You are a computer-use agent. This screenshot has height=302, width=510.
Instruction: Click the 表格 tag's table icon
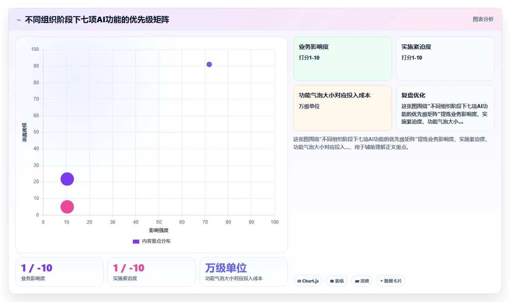332,281
